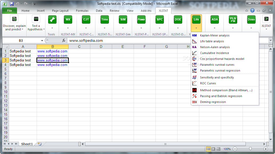Viewport: 275px width, 154px height.
Task: Switch to Page Layout view in status bar
Action: click(213, 149)
